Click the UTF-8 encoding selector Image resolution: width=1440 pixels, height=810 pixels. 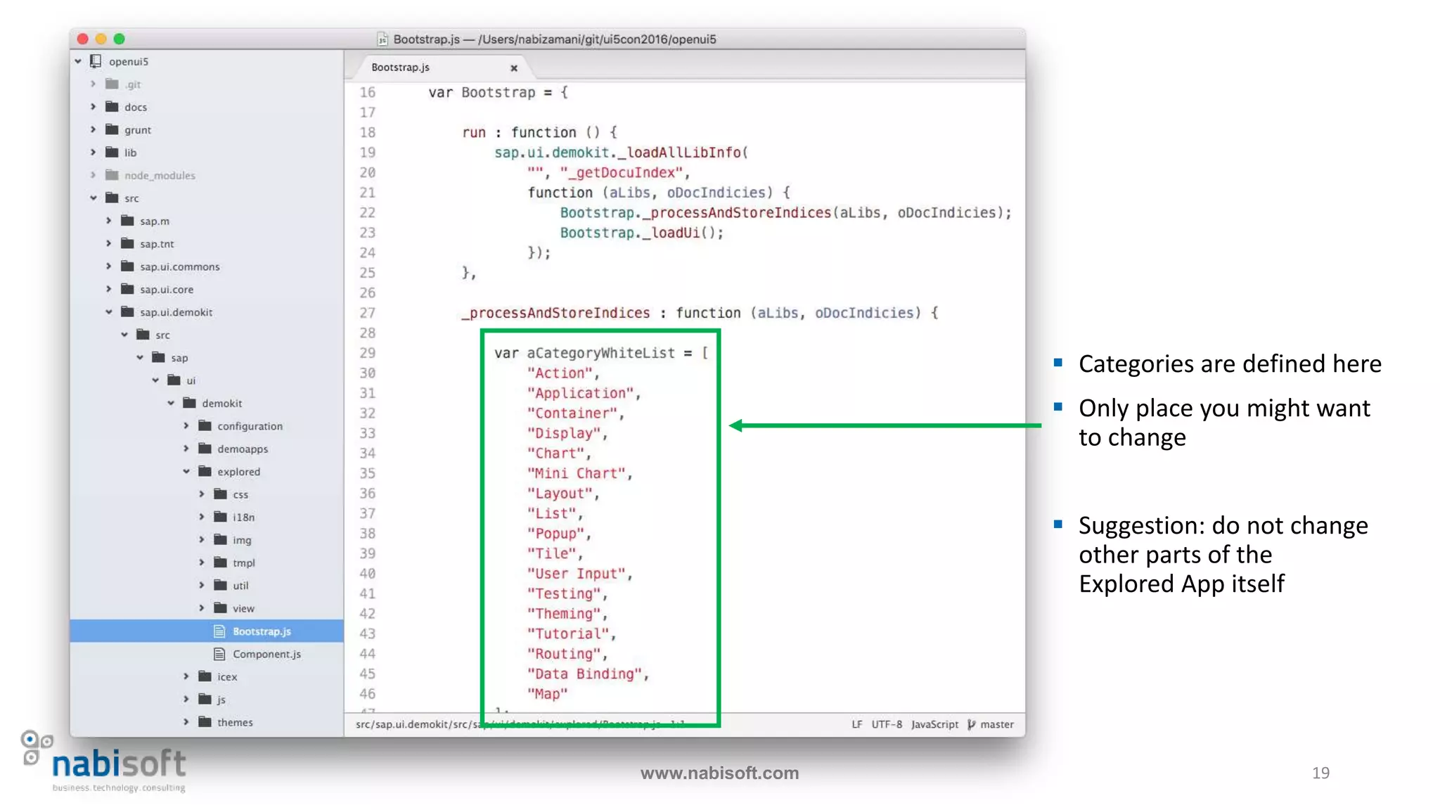(886, 724)
